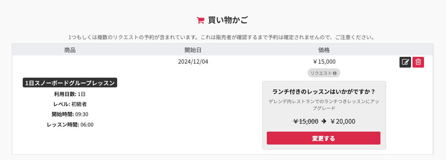Viewport: 446px width, 160px height.
Task: Click the red shopping cart icon
Action: 200,20
